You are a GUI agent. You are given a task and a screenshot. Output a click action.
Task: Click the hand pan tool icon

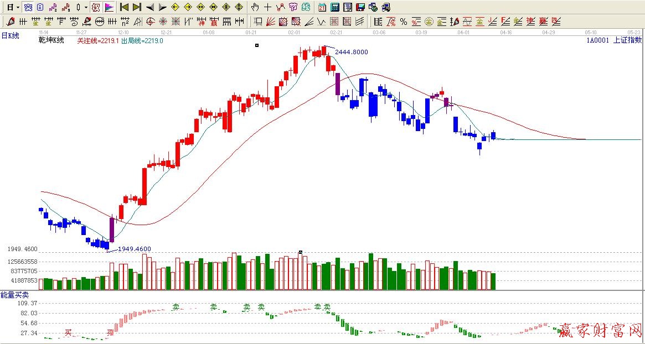click(x=255, y=7)
